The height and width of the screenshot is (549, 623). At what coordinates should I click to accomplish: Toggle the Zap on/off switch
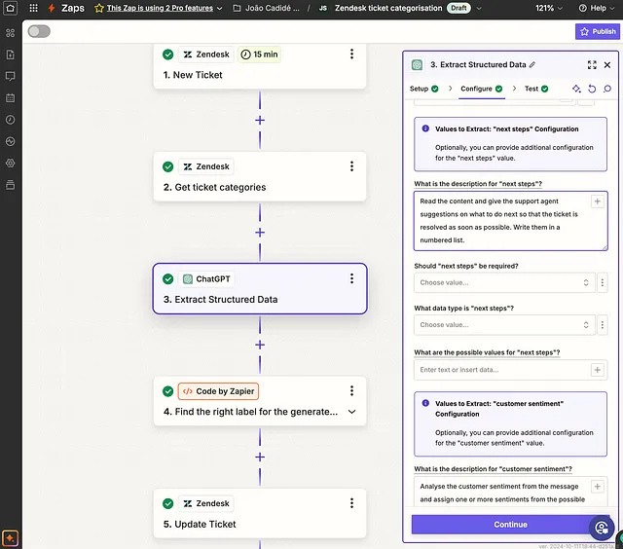click(39, 31)
